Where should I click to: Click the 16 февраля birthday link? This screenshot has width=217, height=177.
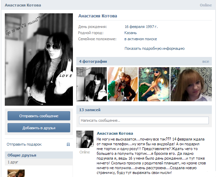pos(135,27)
